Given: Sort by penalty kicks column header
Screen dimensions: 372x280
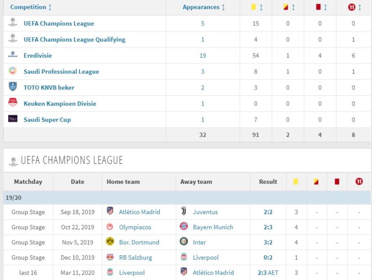Looking at the screenshot, I should tap(354, 7).
